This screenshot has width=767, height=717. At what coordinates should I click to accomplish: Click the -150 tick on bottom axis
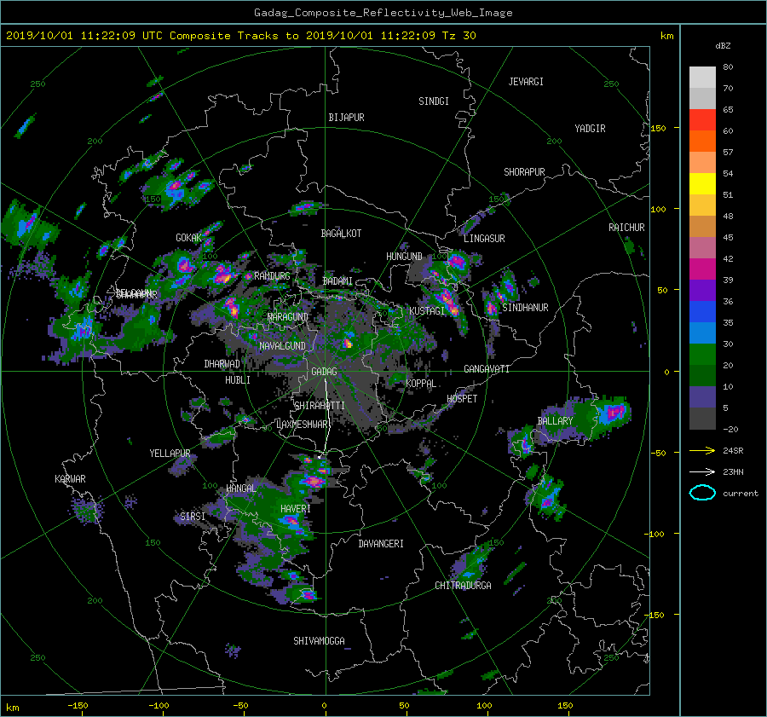[x=78, y=706]
